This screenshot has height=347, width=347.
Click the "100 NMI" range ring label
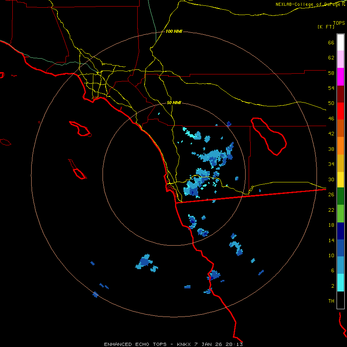(x=174, y=32)
